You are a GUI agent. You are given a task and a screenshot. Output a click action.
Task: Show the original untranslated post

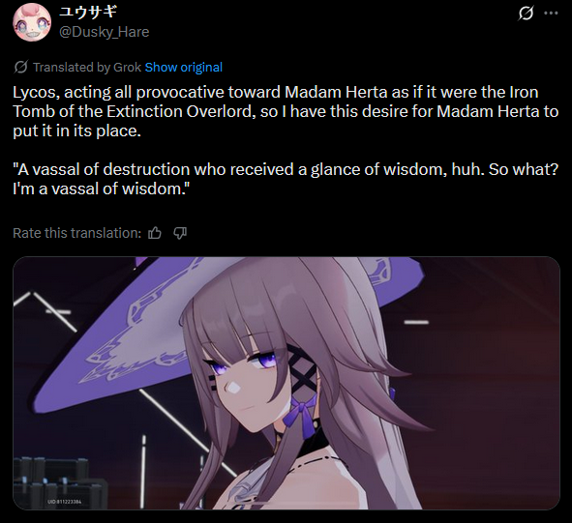[184, 67]
